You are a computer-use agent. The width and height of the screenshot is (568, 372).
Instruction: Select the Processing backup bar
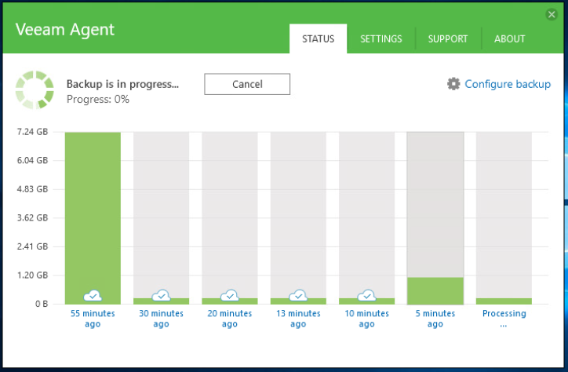(x=504, y=218)
